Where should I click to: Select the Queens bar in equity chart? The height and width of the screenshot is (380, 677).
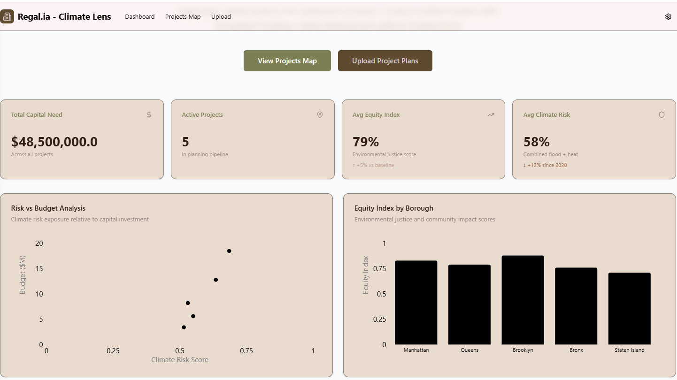click(x=469, y=304)
